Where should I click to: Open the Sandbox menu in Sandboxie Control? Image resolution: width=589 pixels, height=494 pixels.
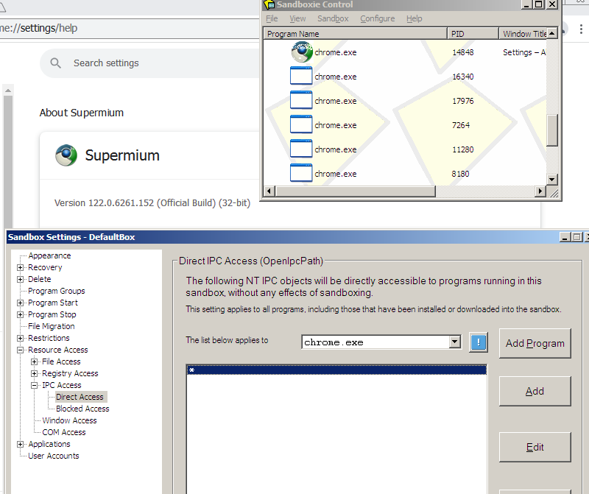[x=333, y=18]
